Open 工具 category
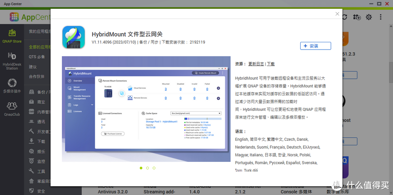393x195 pixels. coord(37,171)
